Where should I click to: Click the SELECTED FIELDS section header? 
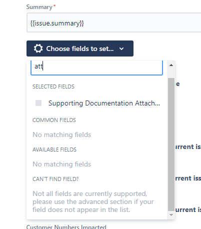tap(53, 86)
